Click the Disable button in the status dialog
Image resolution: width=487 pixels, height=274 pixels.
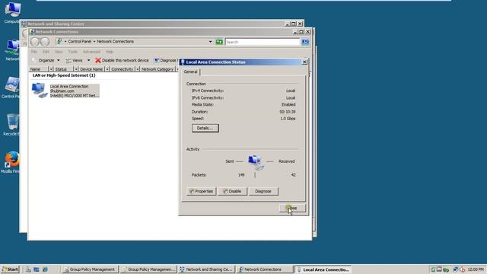232,191
